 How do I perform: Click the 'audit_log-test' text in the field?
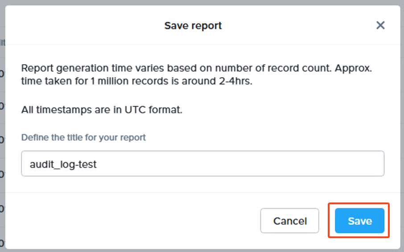[63, 164]
